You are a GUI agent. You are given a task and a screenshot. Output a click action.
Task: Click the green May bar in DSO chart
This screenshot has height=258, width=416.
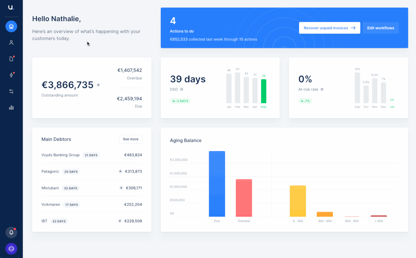pyautogui.click(x=263, y=91)
